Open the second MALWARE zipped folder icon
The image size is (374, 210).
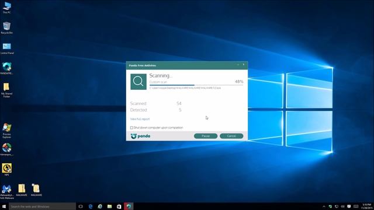tap(36, 190)
